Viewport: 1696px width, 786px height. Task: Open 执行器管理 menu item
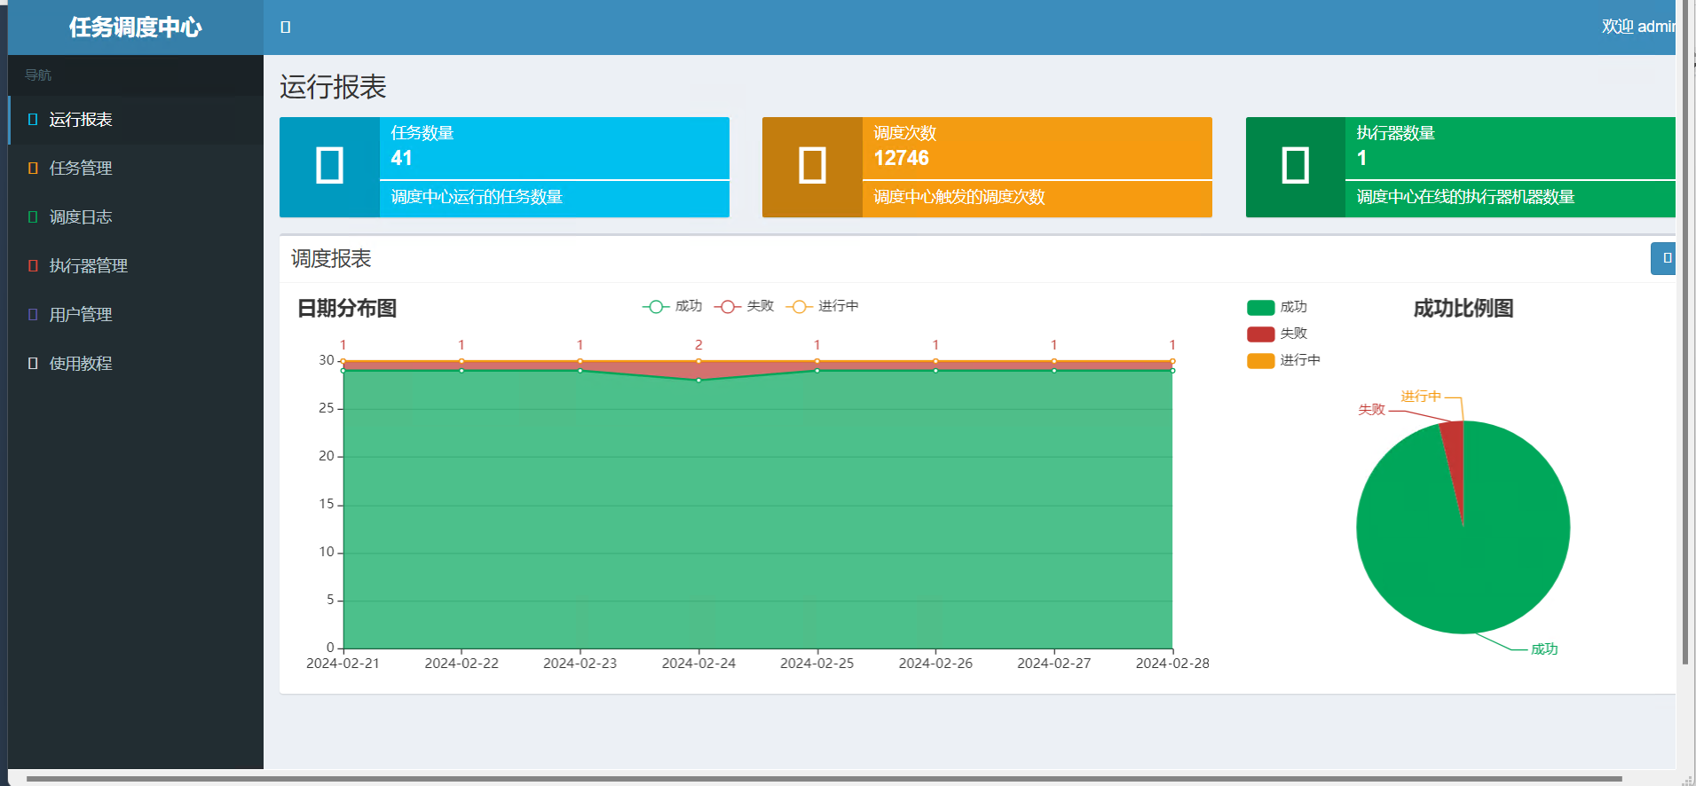click(x=136, y=266)
